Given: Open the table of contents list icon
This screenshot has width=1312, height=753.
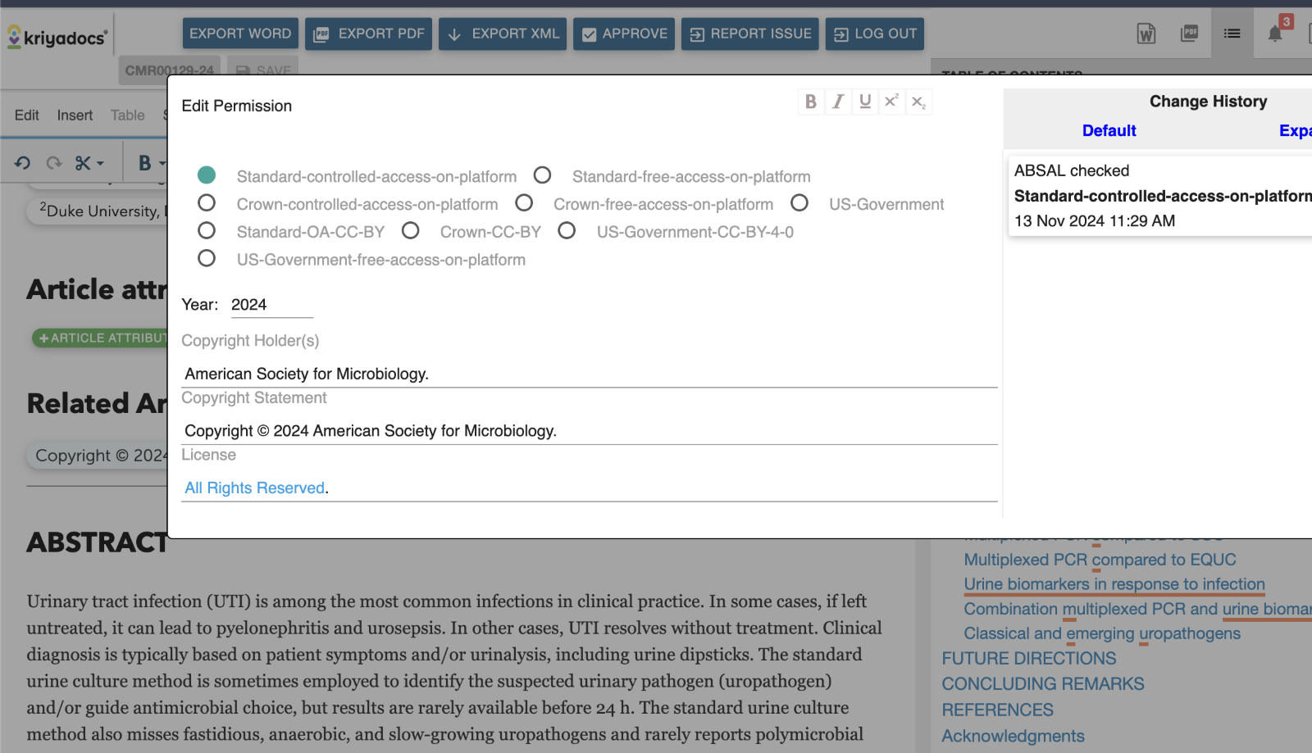Looking at the screenshot, I should click(x=1232, y=34).
